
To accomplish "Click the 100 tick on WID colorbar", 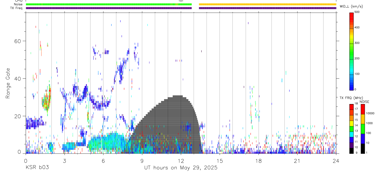I will click(x=357, y=74).
